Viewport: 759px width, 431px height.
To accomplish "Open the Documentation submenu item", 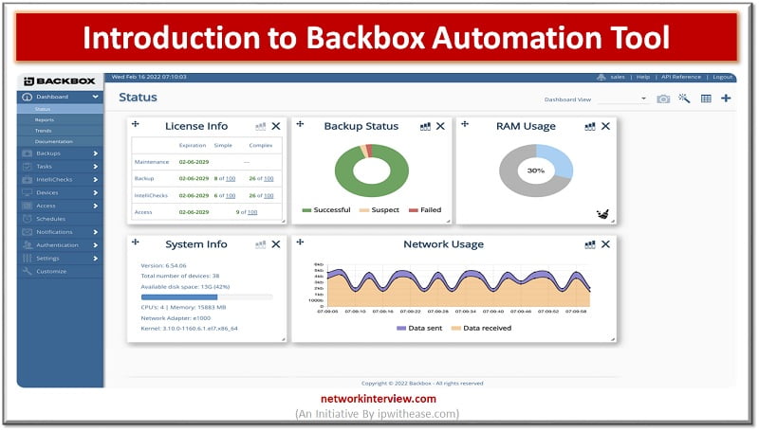I will [54, 141].
